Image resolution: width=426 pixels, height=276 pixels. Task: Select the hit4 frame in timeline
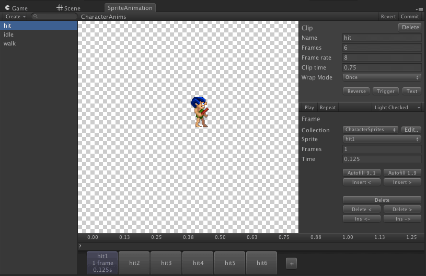(x=198, y=263)
